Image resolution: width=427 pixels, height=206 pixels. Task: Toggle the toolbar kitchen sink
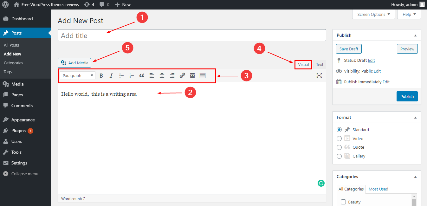203,75
